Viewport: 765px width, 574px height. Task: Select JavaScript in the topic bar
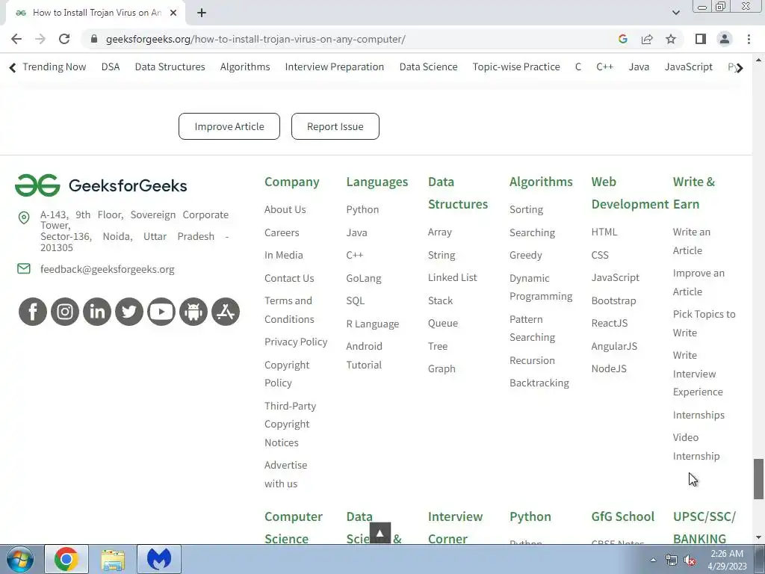click(688, 67)
